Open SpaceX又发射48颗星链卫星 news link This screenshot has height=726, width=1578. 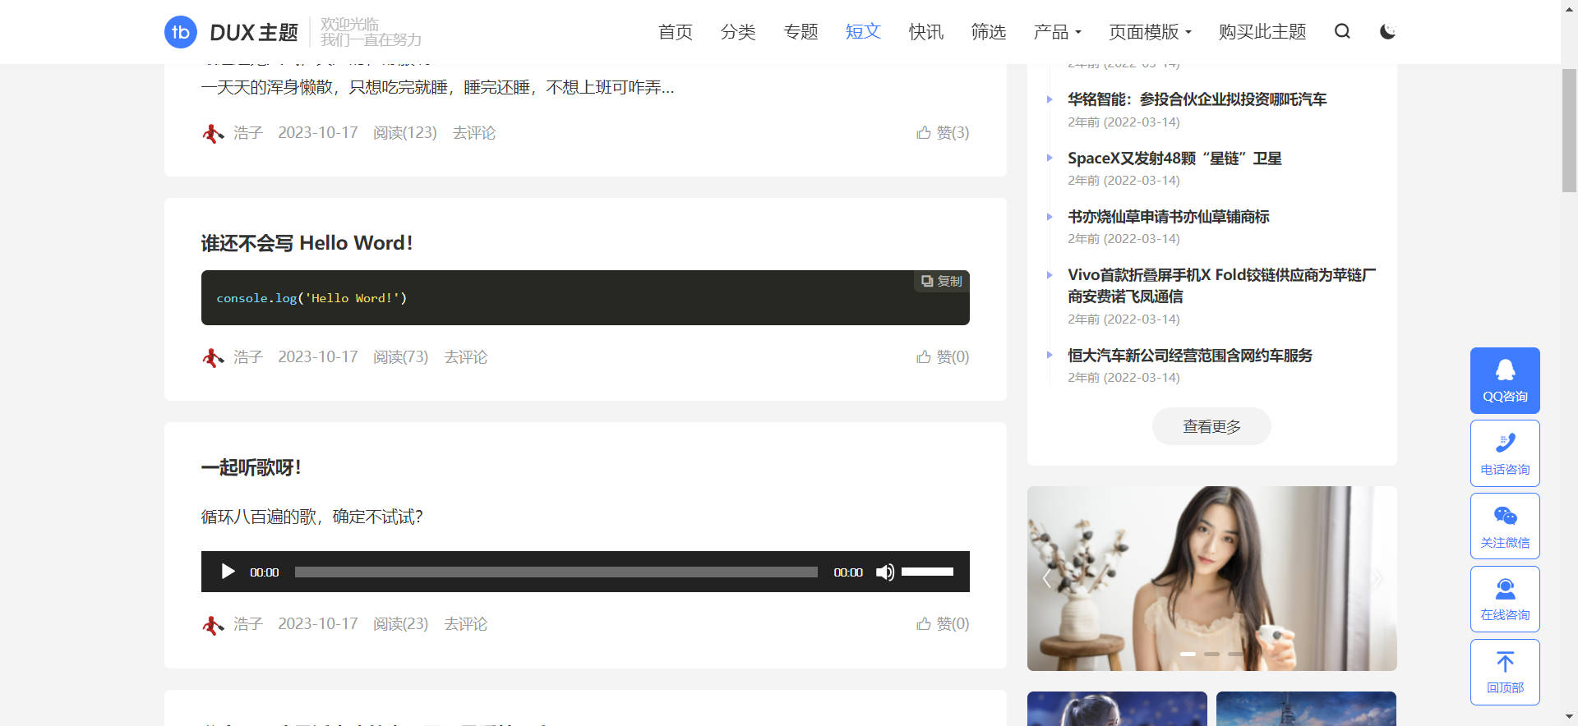point(1174,159)
